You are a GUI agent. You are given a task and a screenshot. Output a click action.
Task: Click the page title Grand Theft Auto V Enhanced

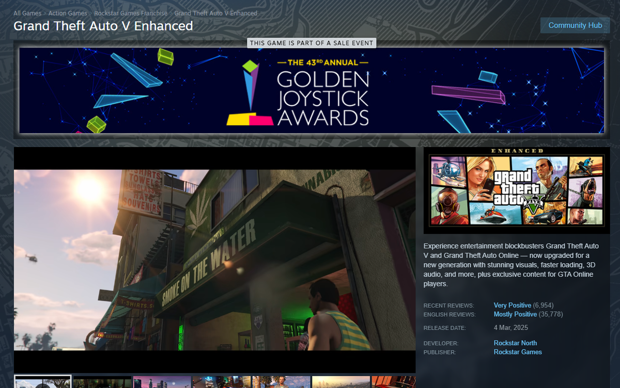103,26
